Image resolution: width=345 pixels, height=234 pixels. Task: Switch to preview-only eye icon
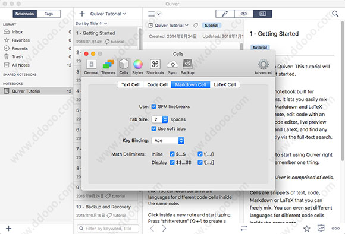point(244,14)
